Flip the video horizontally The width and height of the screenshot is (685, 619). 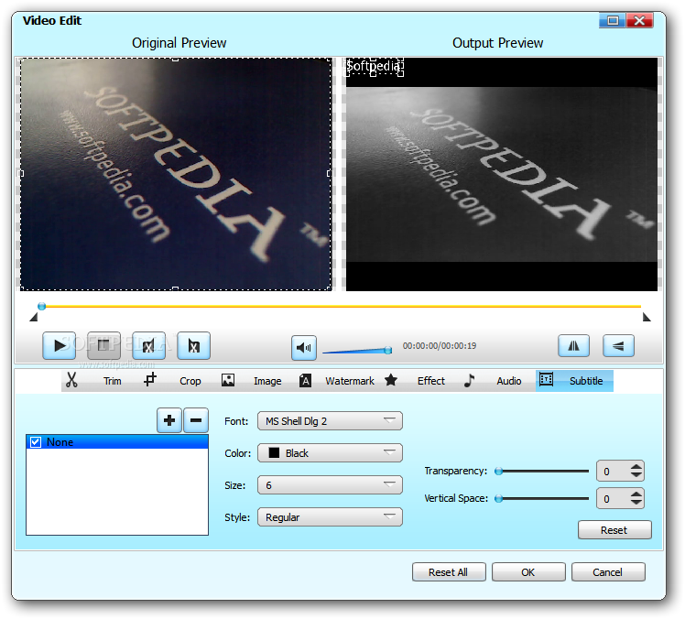pos(573,346)
